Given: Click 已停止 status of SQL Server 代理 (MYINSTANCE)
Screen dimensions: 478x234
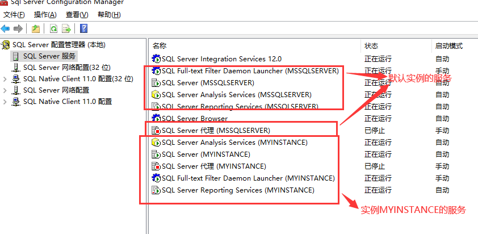Looking at the screenshot, I should tap(375, 166).
